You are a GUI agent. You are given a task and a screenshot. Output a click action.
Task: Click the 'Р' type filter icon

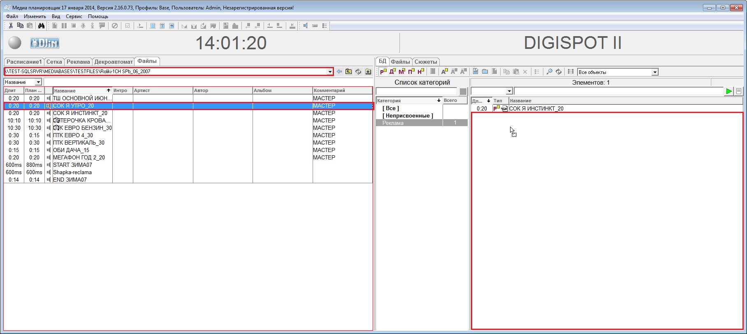coord(383,71)
